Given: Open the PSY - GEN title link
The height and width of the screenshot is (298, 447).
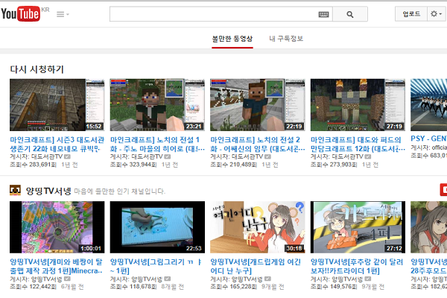Looking at the screenshot, I should click(x=429, y=139).
